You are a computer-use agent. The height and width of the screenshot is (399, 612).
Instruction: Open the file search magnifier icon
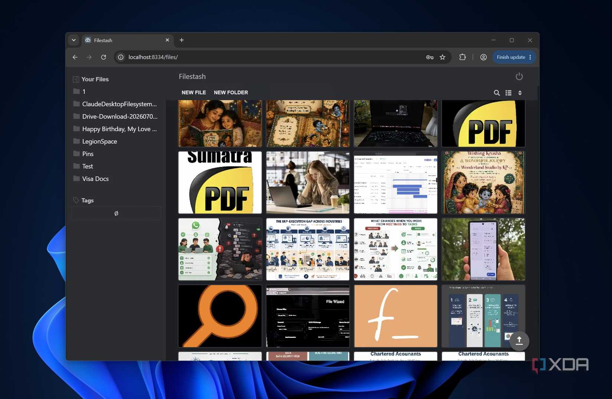click(x=497, y=93)
